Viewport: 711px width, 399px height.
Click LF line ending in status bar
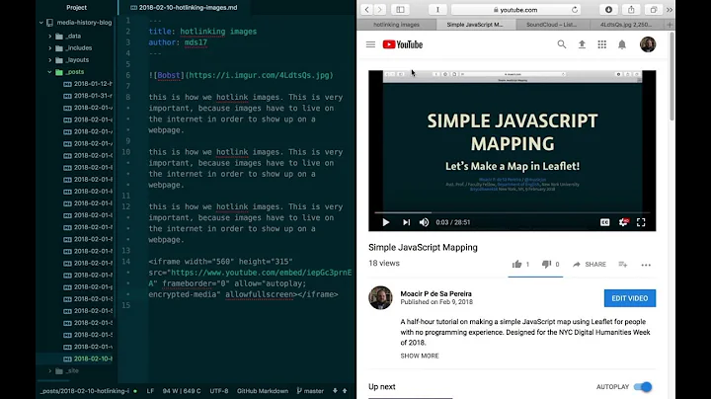pos(150,391)
